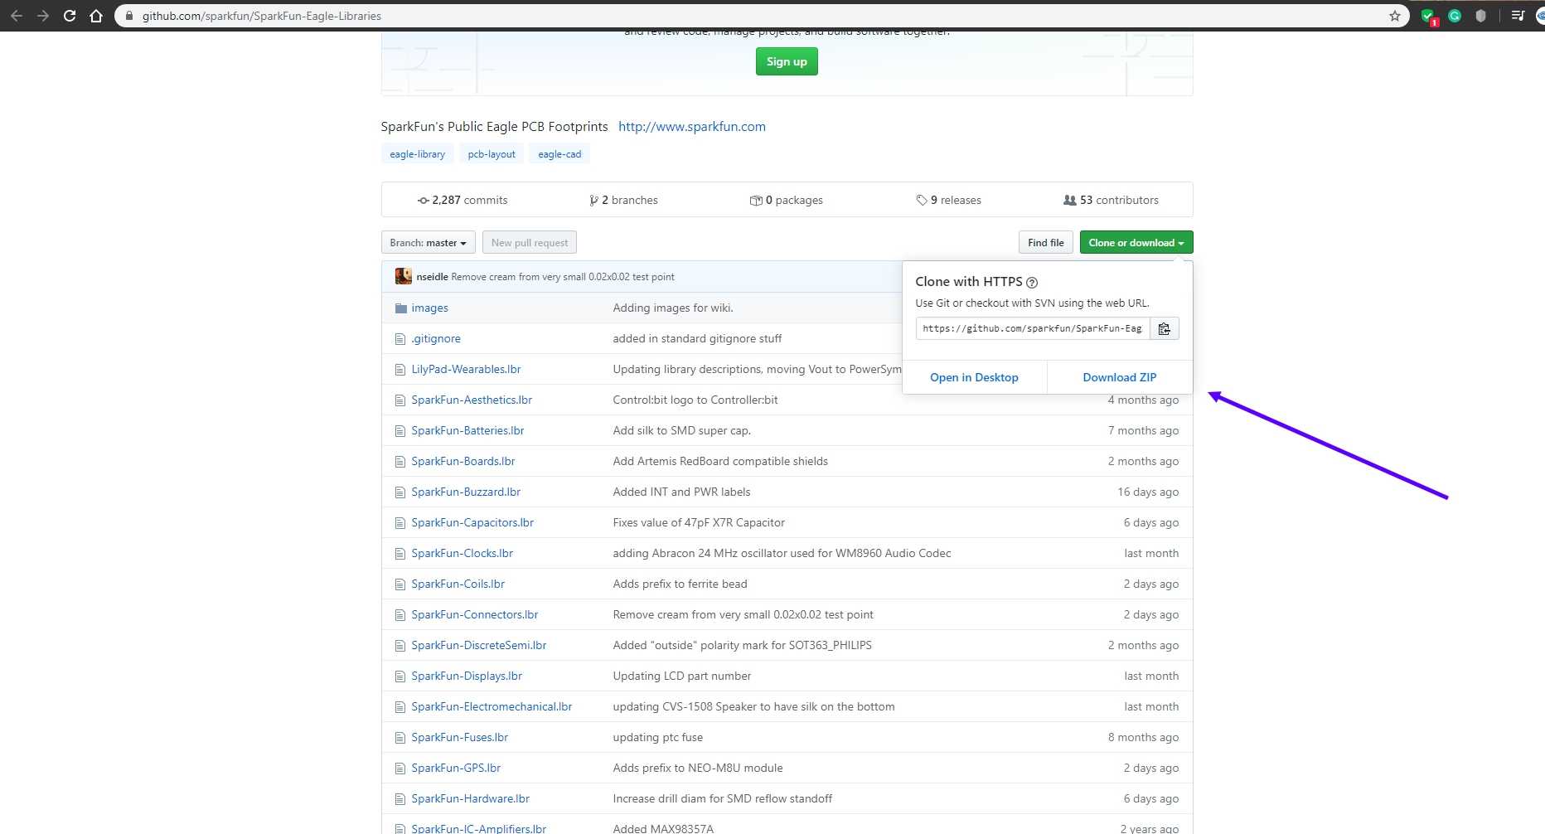Open the .gitignore file

tap(436, 338)
